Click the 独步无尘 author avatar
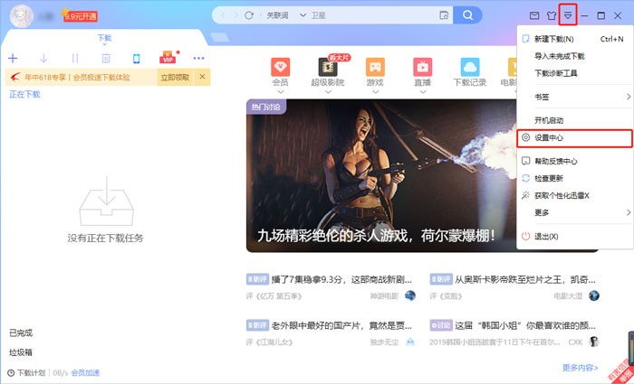 410,342
